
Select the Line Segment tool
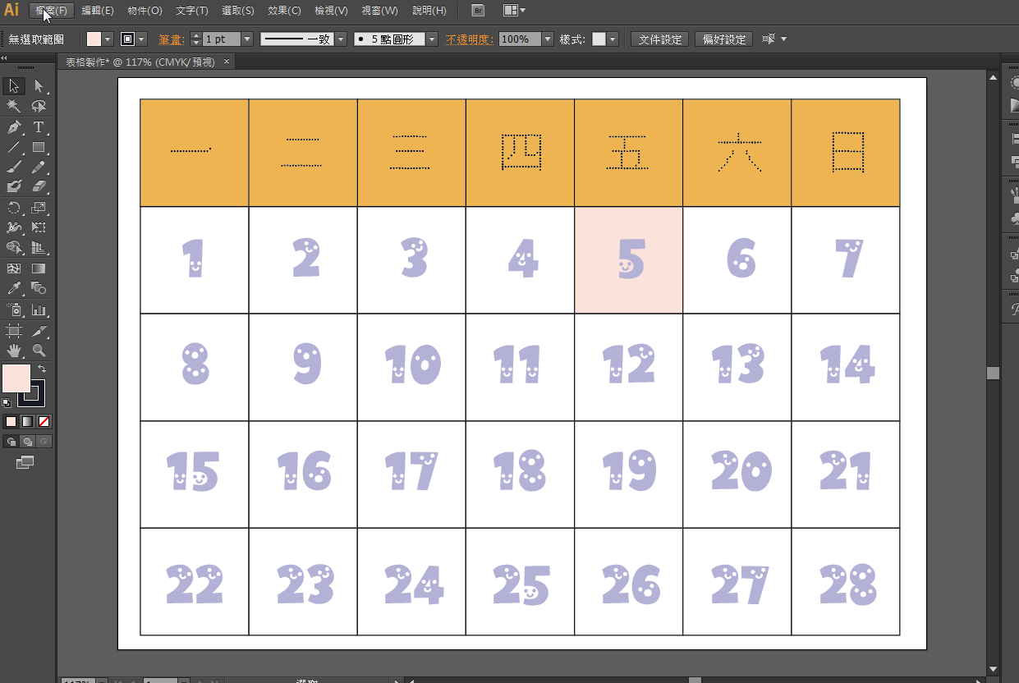13,147
